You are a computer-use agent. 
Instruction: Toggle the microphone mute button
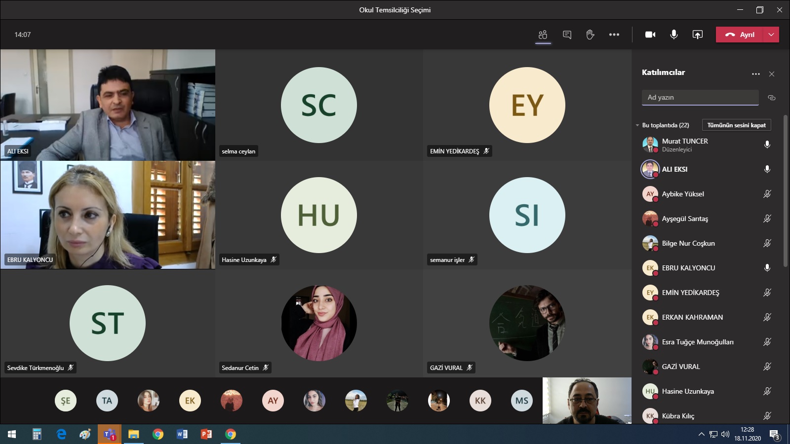coord(674,35)
